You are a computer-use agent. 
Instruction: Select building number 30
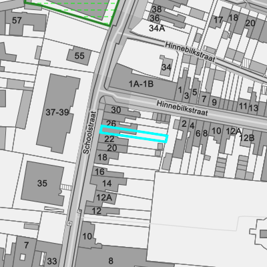point(116,109)
